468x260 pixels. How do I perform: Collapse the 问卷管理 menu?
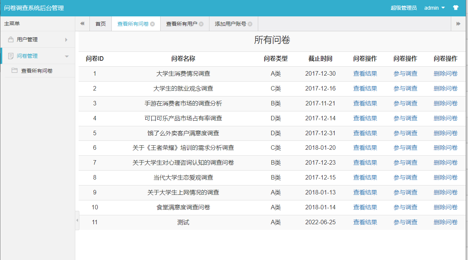tap(38, 56)
